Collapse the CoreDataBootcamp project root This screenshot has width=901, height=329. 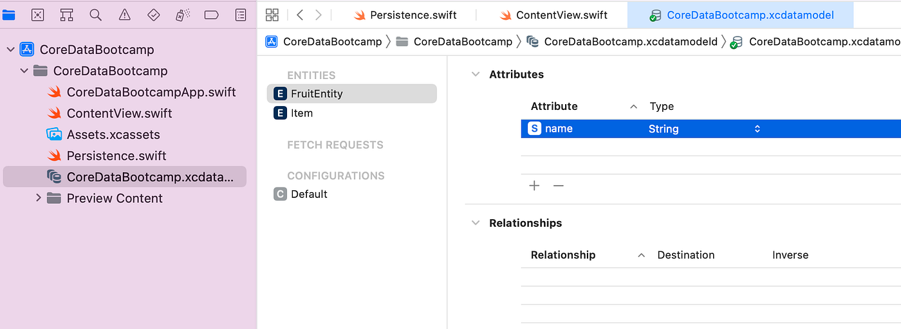coord(10,49)
